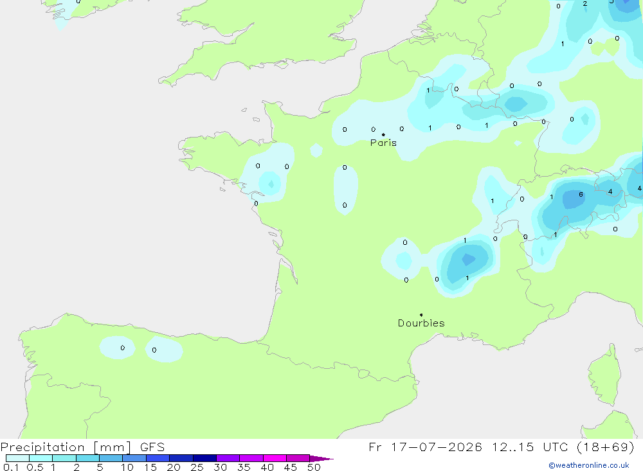Select the 1–2 mm legend swatch
The width and height of the screenshot is (643, 471).
(x=64, y=458)
